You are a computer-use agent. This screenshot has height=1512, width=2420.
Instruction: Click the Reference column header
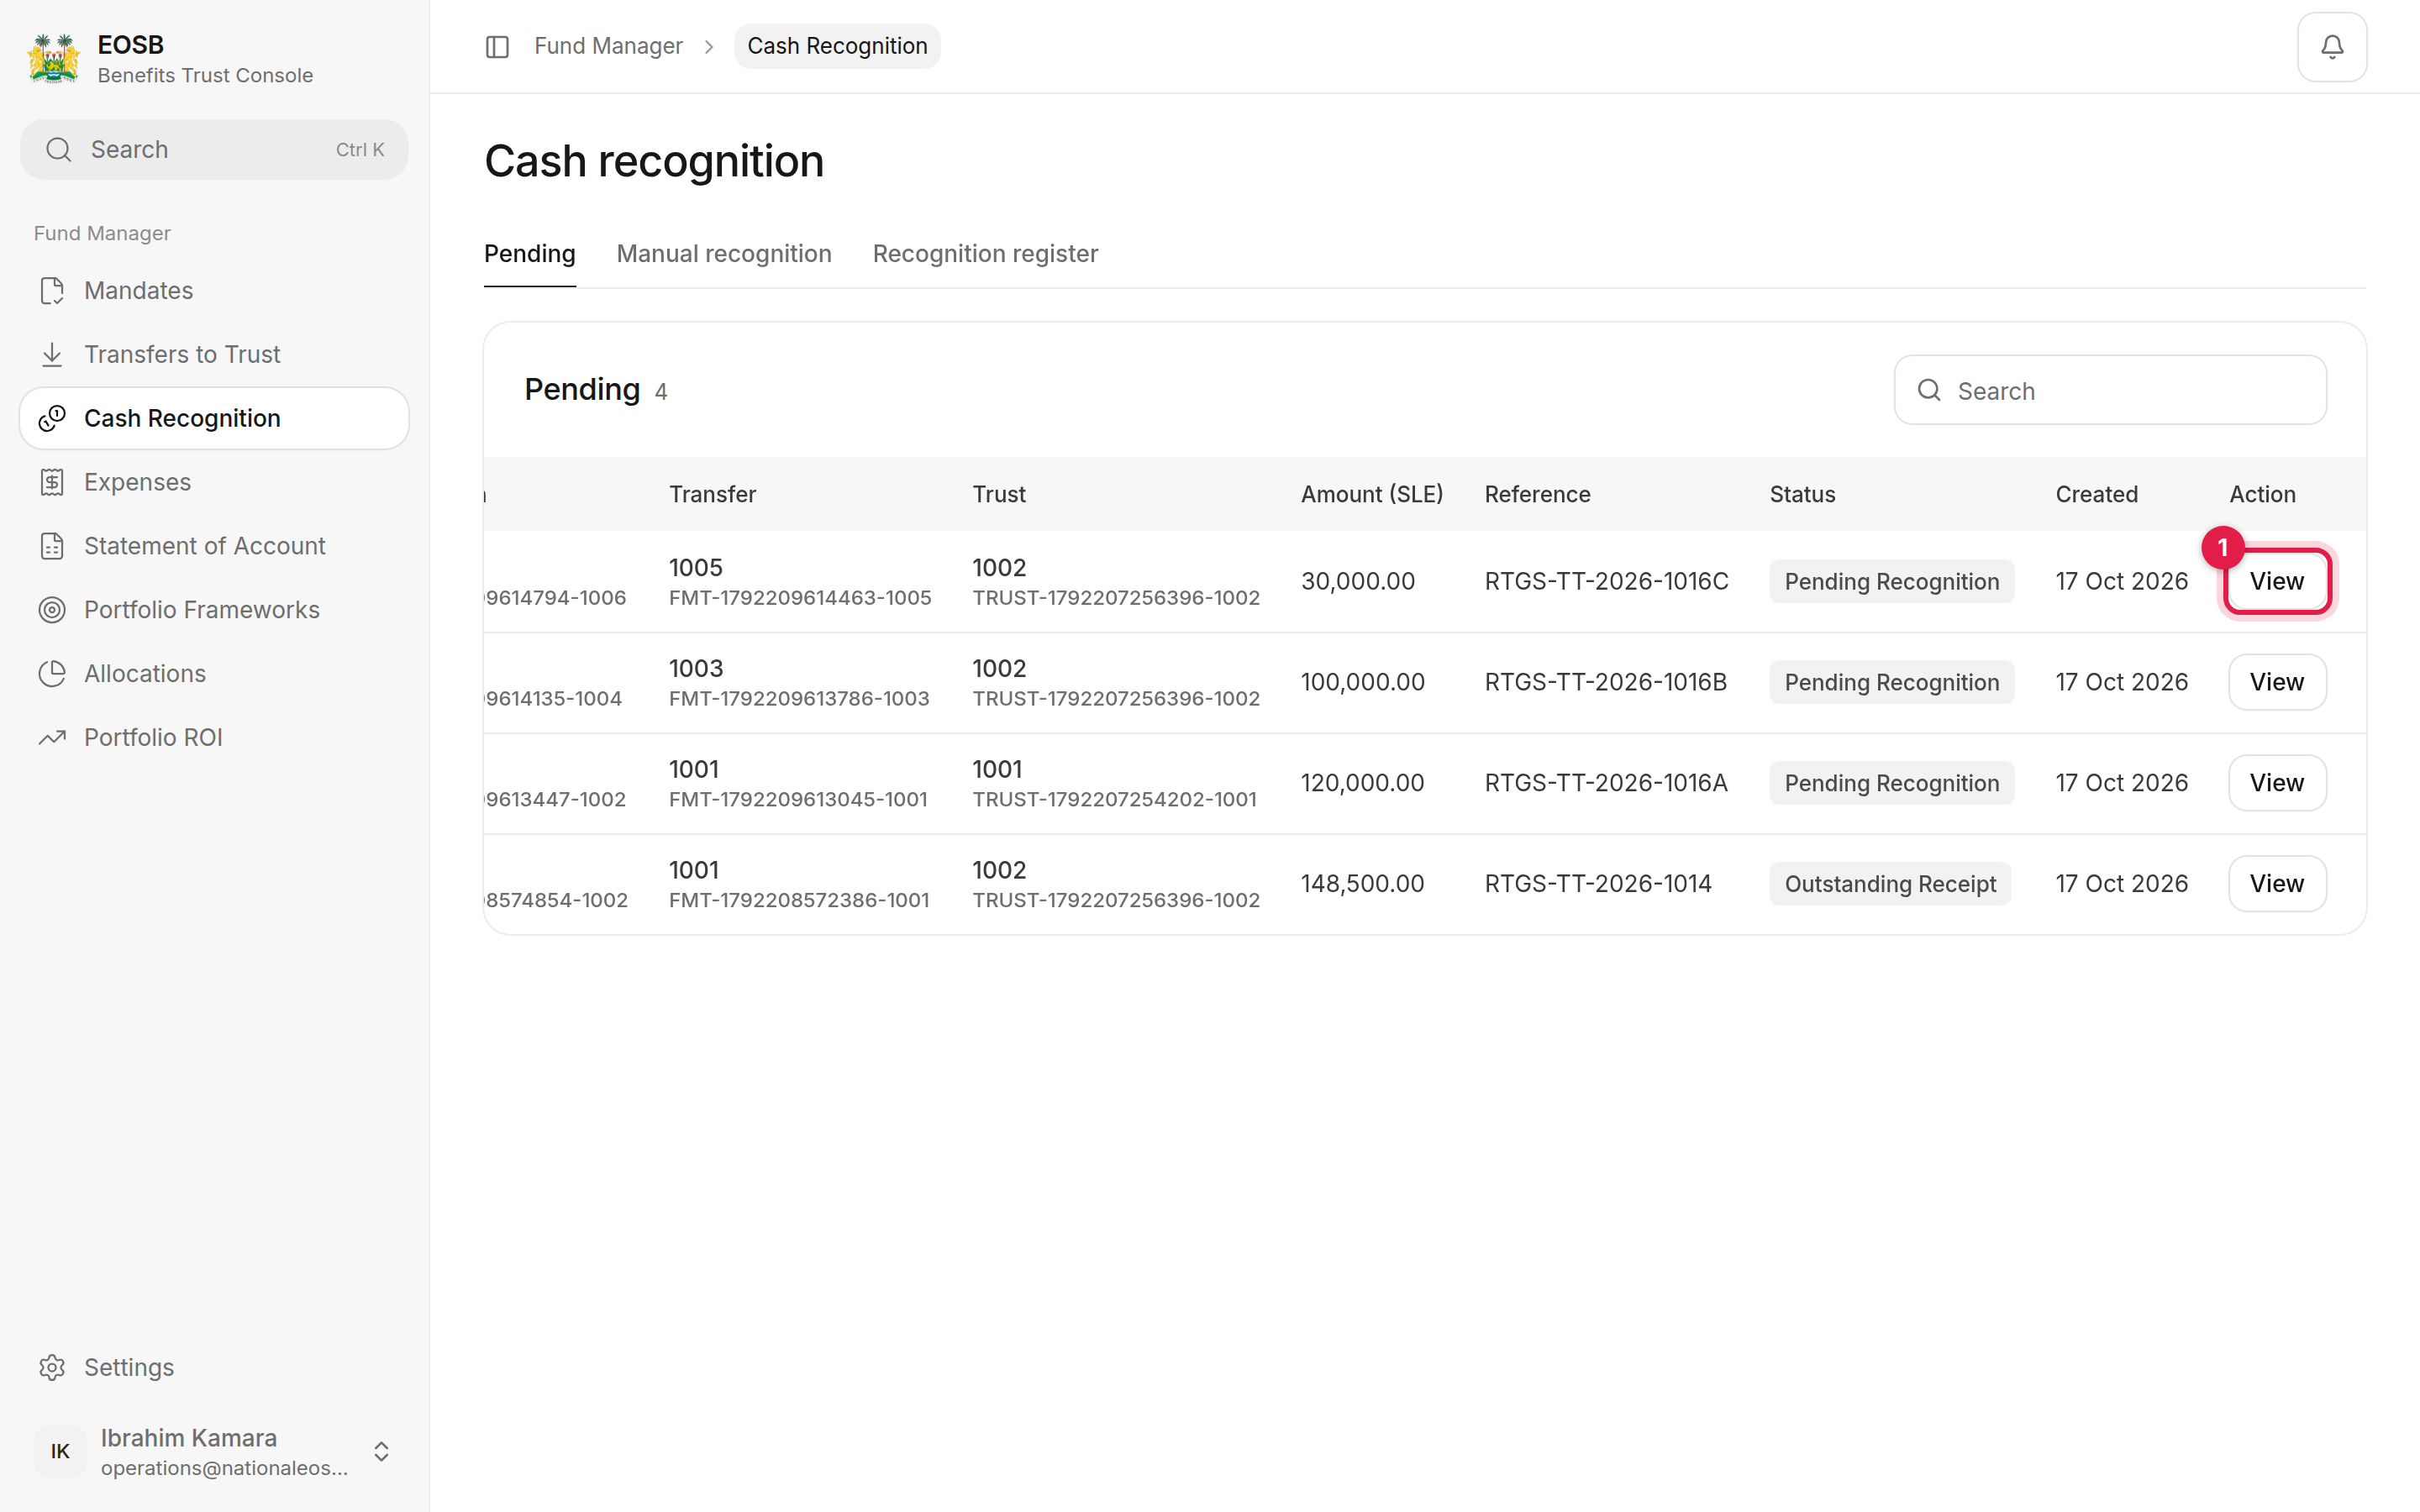tap(1537, 494)
